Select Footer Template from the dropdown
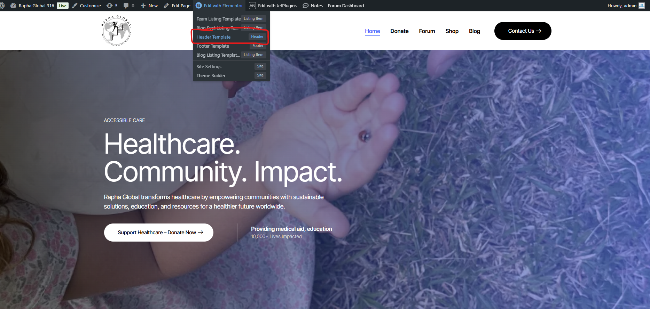The width and height of the screenshot is (650, 309). [213, 46]
